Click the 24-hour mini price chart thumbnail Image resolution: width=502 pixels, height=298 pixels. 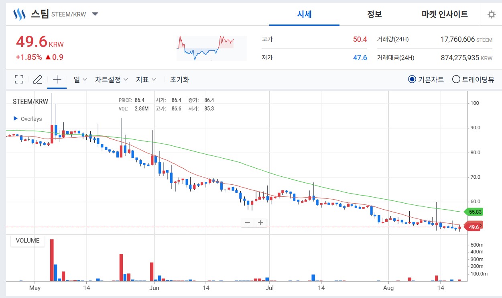[x=211, y=48]
